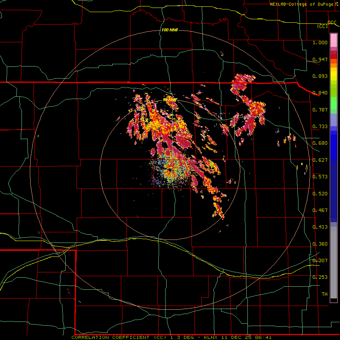Click the TH threshold label in legend
The height and width of the screenshot is (340, 340).
click(x=325, y=294)
